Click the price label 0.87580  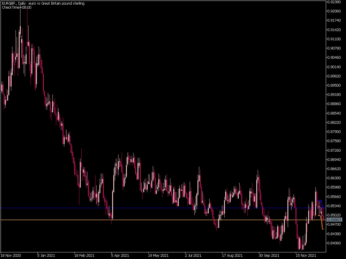click(x=334, y=141)
